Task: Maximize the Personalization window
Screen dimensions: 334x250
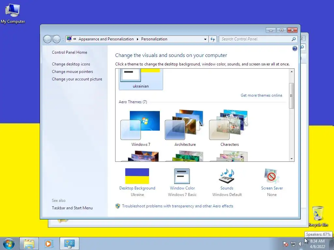Action: tap(281, 30)
